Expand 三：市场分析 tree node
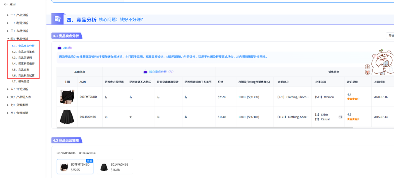 pyautogui.click(x=8, y=31)
